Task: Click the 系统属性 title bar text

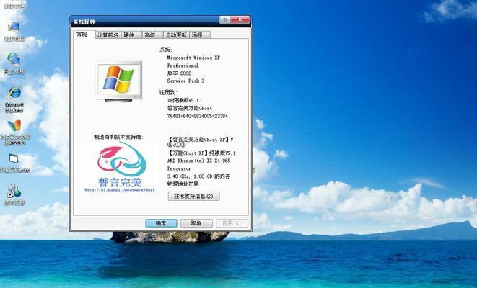Action: (x=84, y=22)
